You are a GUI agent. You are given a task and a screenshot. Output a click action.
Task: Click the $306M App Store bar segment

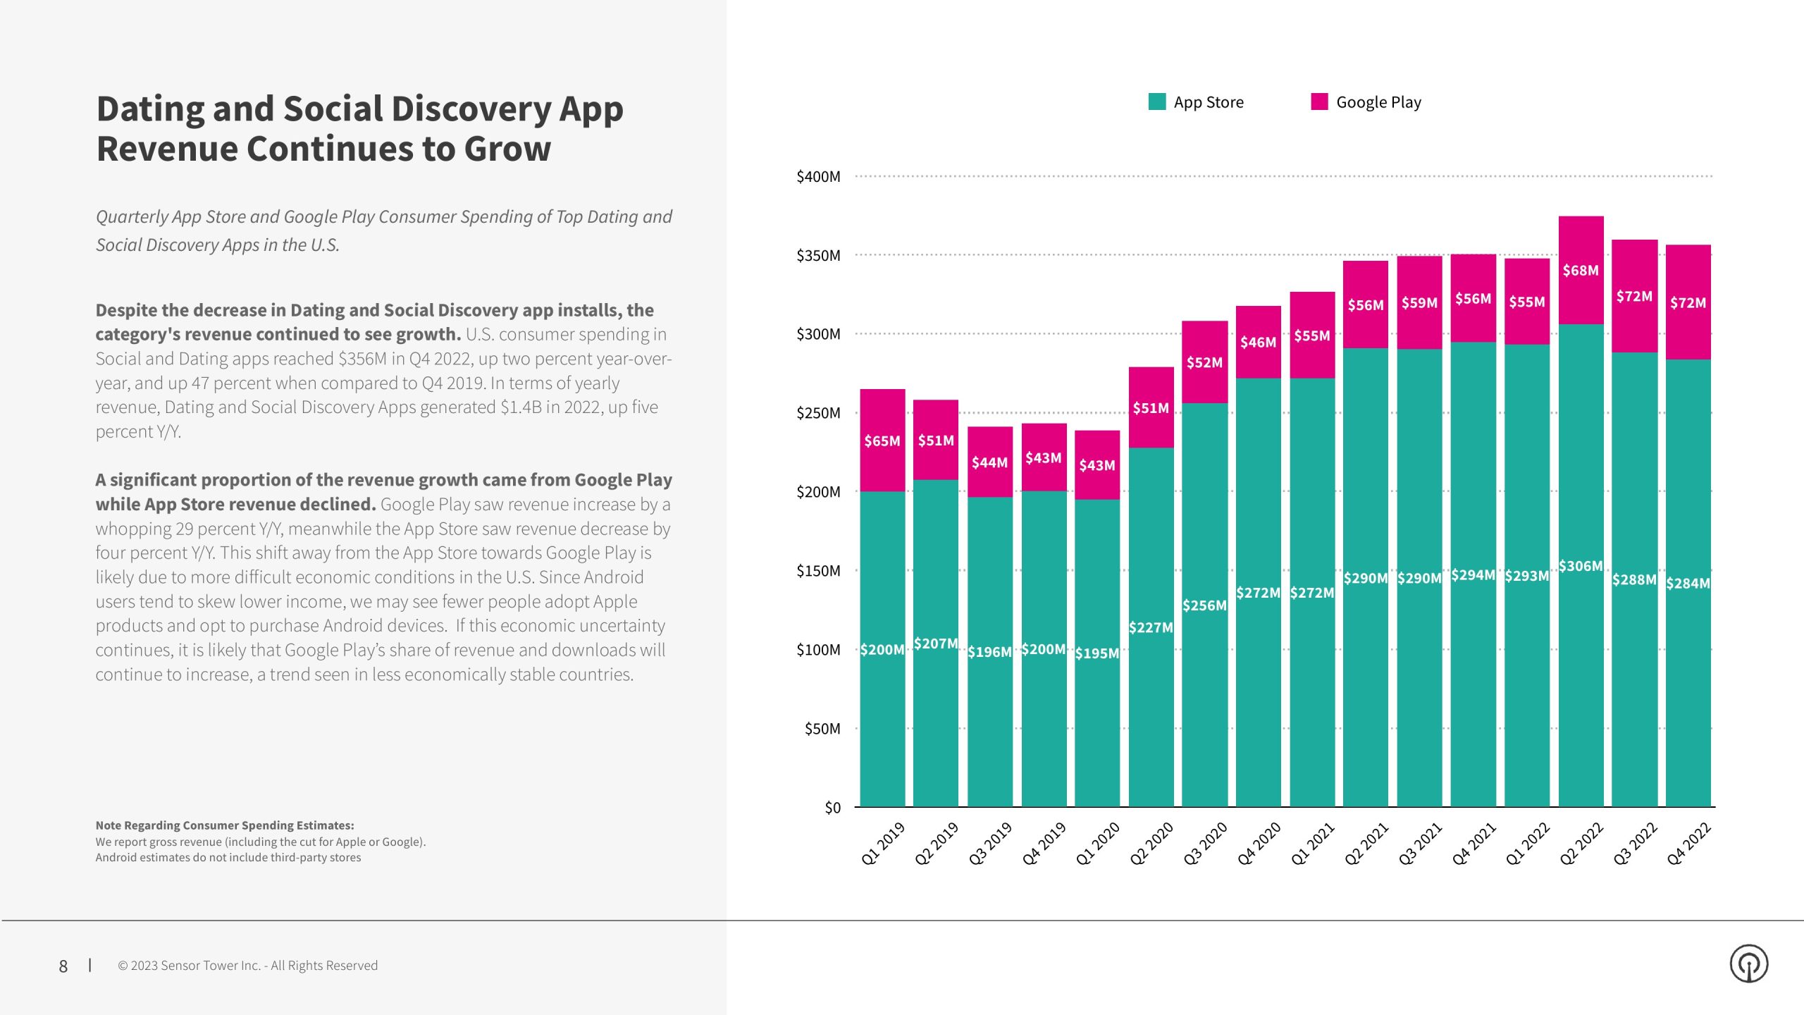pos(1581,565)
